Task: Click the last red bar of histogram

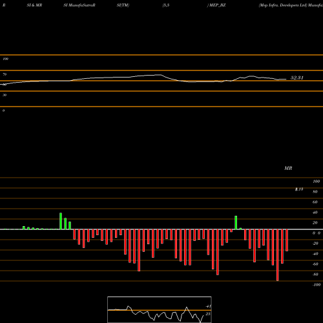Action: (x=287, y=240)
